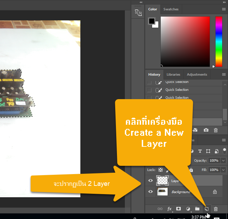Click the Link layers chain icon
Viewport: 228px width, 219px height.
160,209
